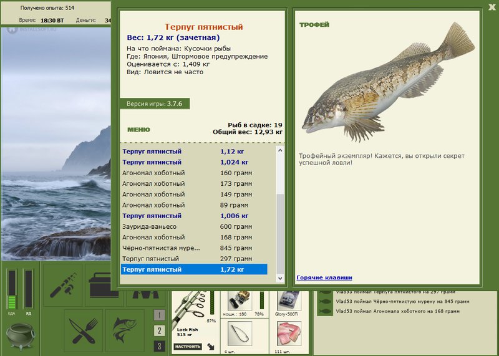Viewport: 499px width, 356px height.
Task: Select Терпуг пятнистый 1,12 кг row
Action: 194,152
